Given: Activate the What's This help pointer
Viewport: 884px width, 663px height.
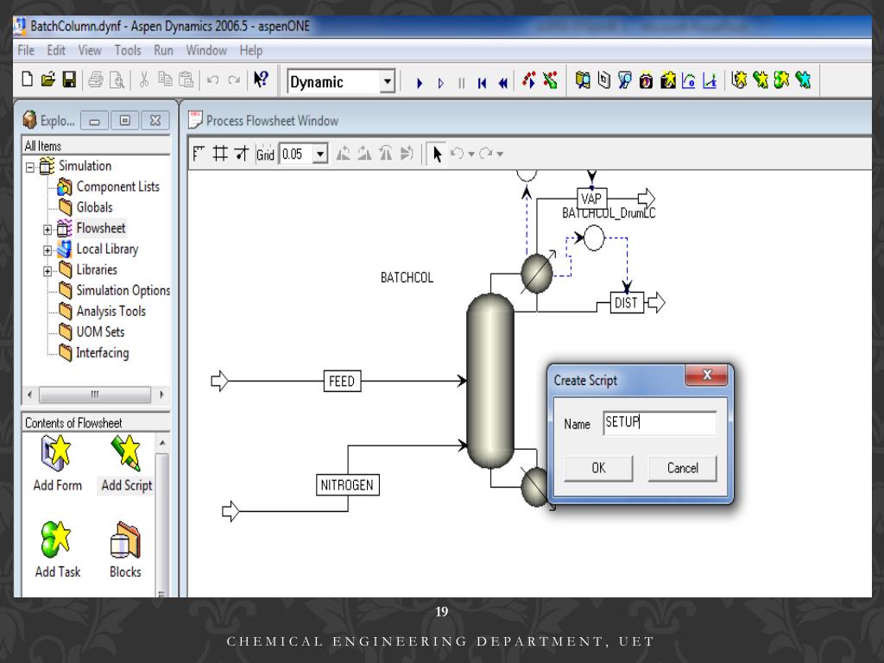Looking at the screenshot, I should pyautogui.click(x=261, y=79).
